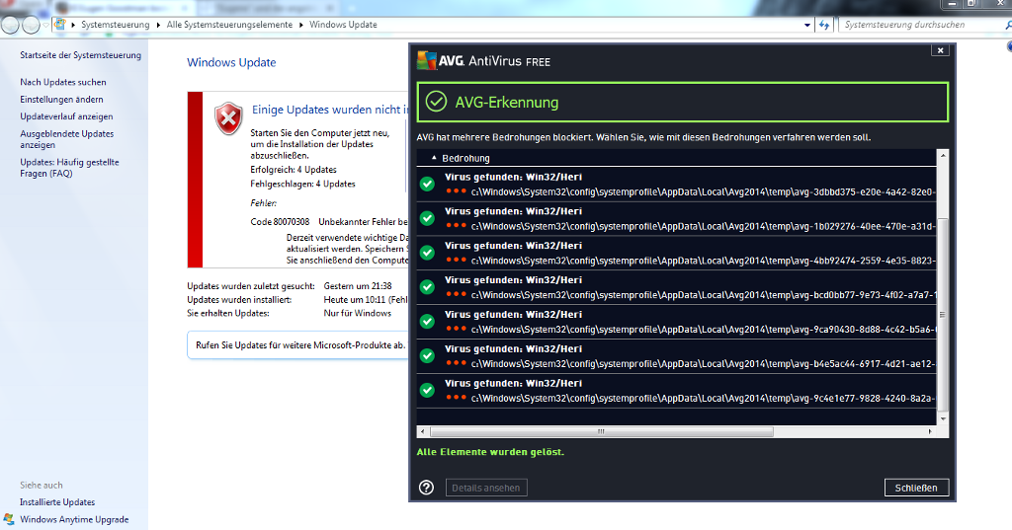Open the red dots menu for avg-3dbbd375
The image size is (1012, 530).
click(456, 190)
